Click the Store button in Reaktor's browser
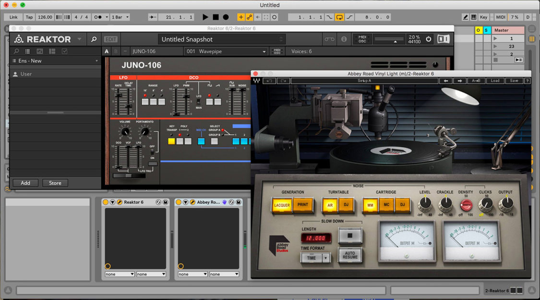The height and width of the screenshot is (300, 540). point(55,183)
